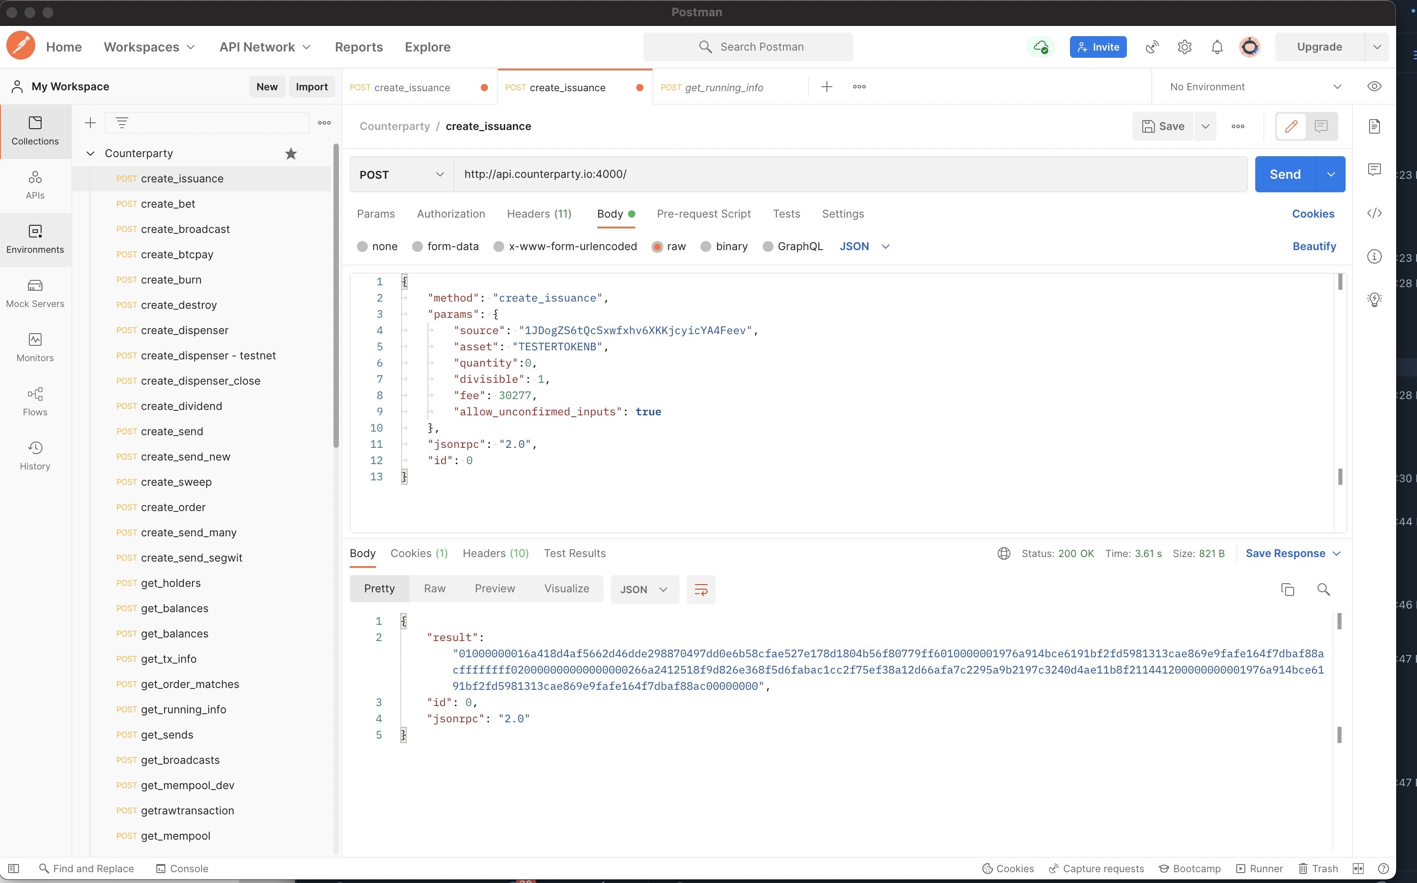Image resolution: width=1417 pixels, height=883 pixels.
Task: Click the Send button
Action: [x=1285, y=175]
